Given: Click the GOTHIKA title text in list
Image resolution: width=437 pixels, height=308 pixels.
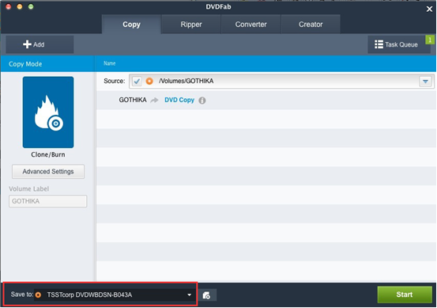Looking at the screenshot, I should 133,100.
